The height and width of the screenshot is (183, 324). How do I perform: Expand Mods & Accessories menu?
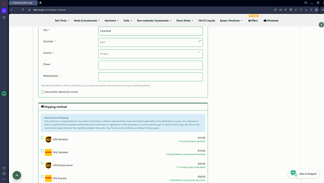click(86, 21)
